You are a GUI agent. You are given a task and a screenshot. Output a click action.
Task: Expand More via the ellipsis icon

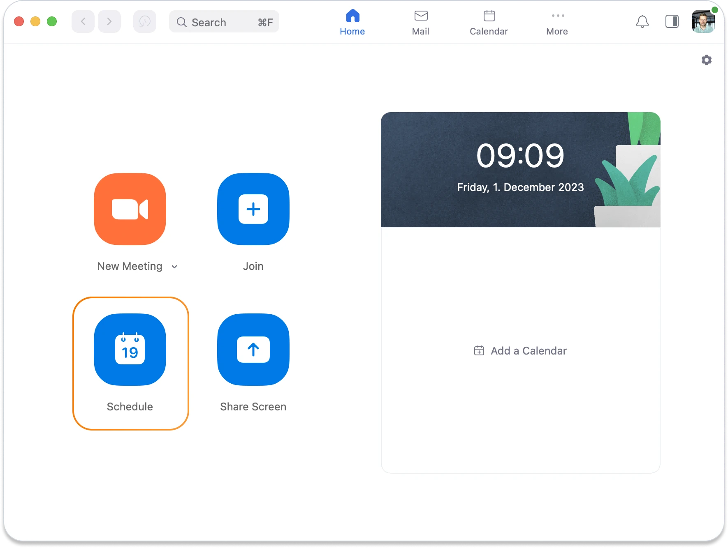click(557, 16)
